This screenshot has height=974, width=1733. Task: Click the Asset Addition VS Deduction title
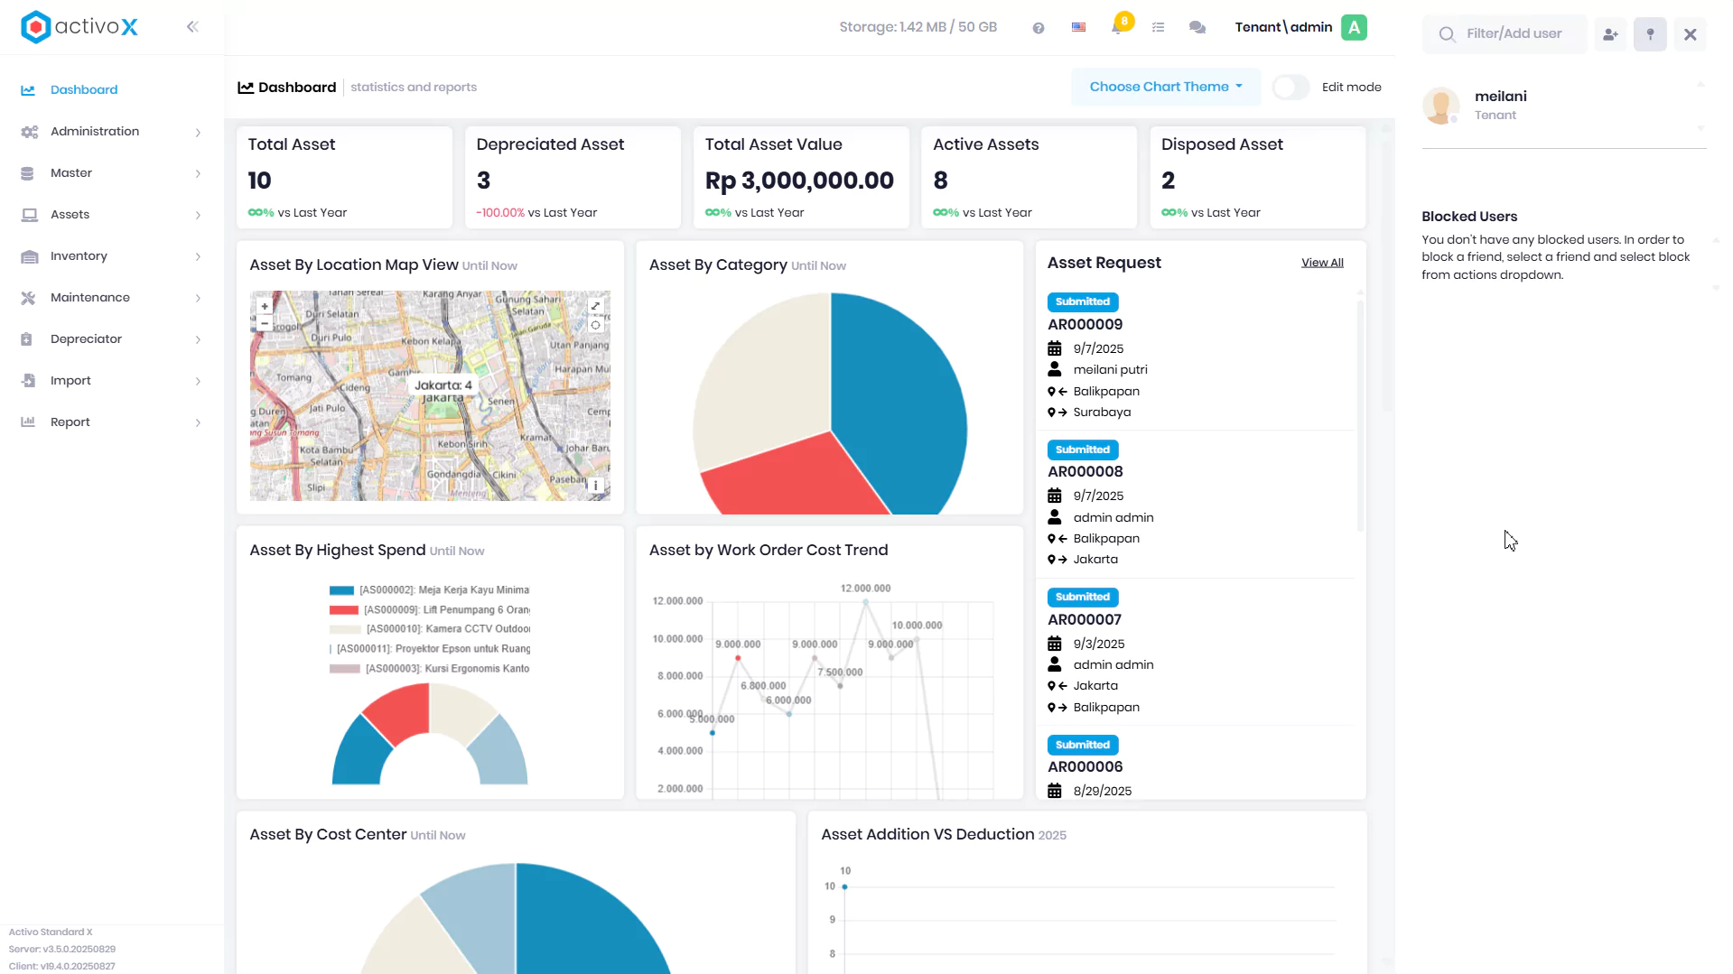coord(927,835)
